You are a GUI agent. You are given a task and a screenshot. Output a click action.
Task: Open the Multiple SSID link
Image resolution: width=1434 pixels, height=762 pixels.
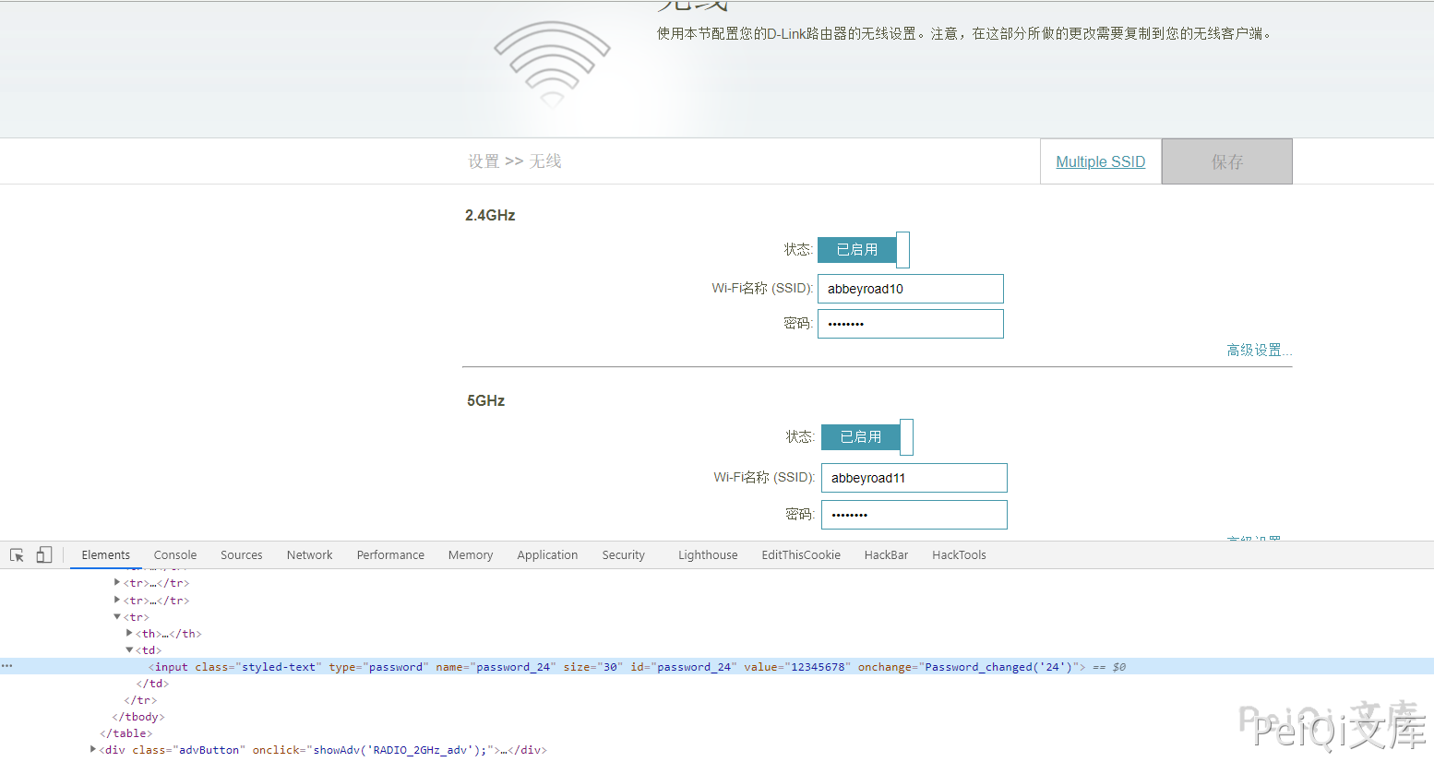click(1100, 162)
